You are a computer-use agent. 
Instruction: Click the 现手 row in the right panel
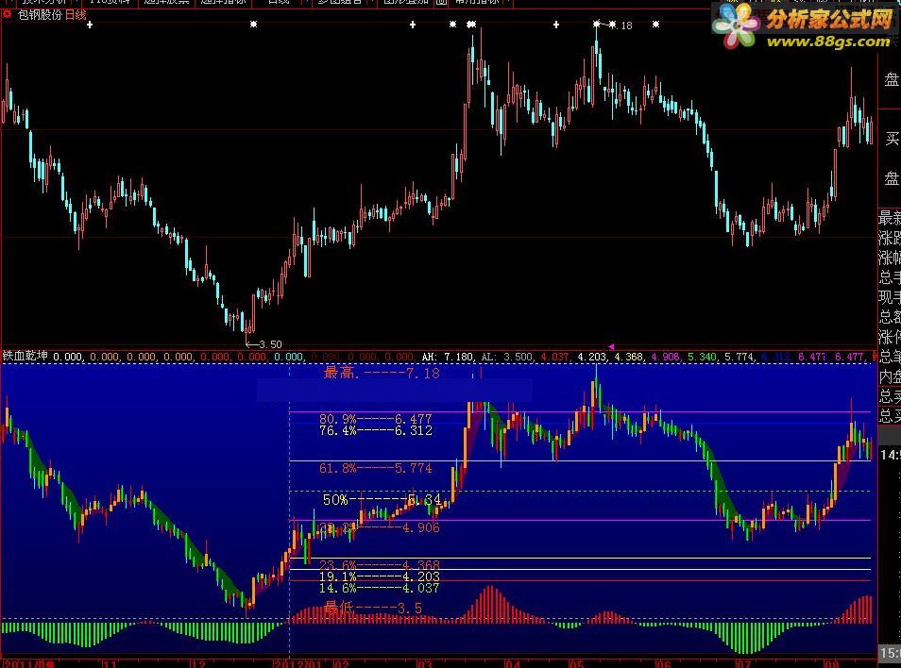[890, 296]
